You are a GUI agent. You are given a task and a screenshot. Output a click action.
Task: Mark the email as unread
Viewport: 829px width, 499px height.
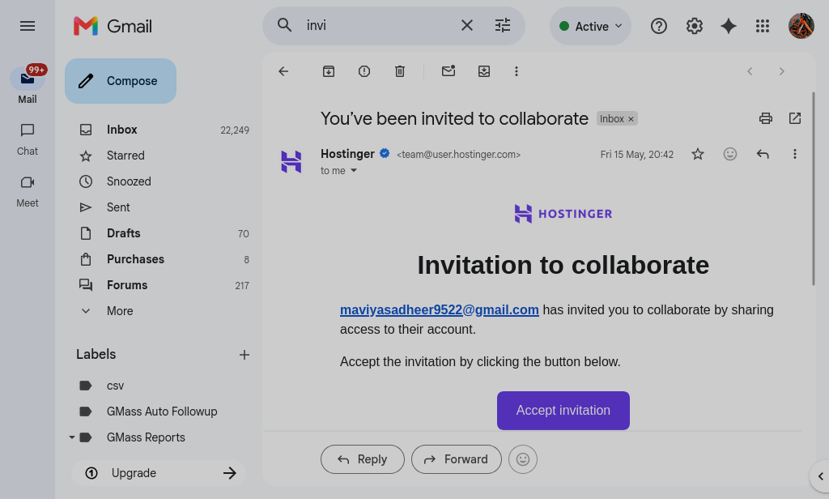449,71
